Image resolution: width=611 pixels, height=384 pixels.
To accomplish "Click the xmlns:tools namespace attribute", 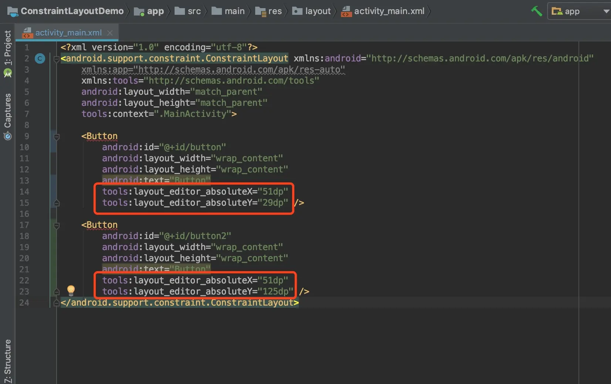I will pyautogui.click(x=200, y=81).
